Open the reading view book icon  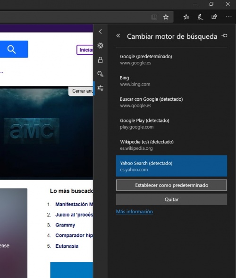click(x=154, y=17)
